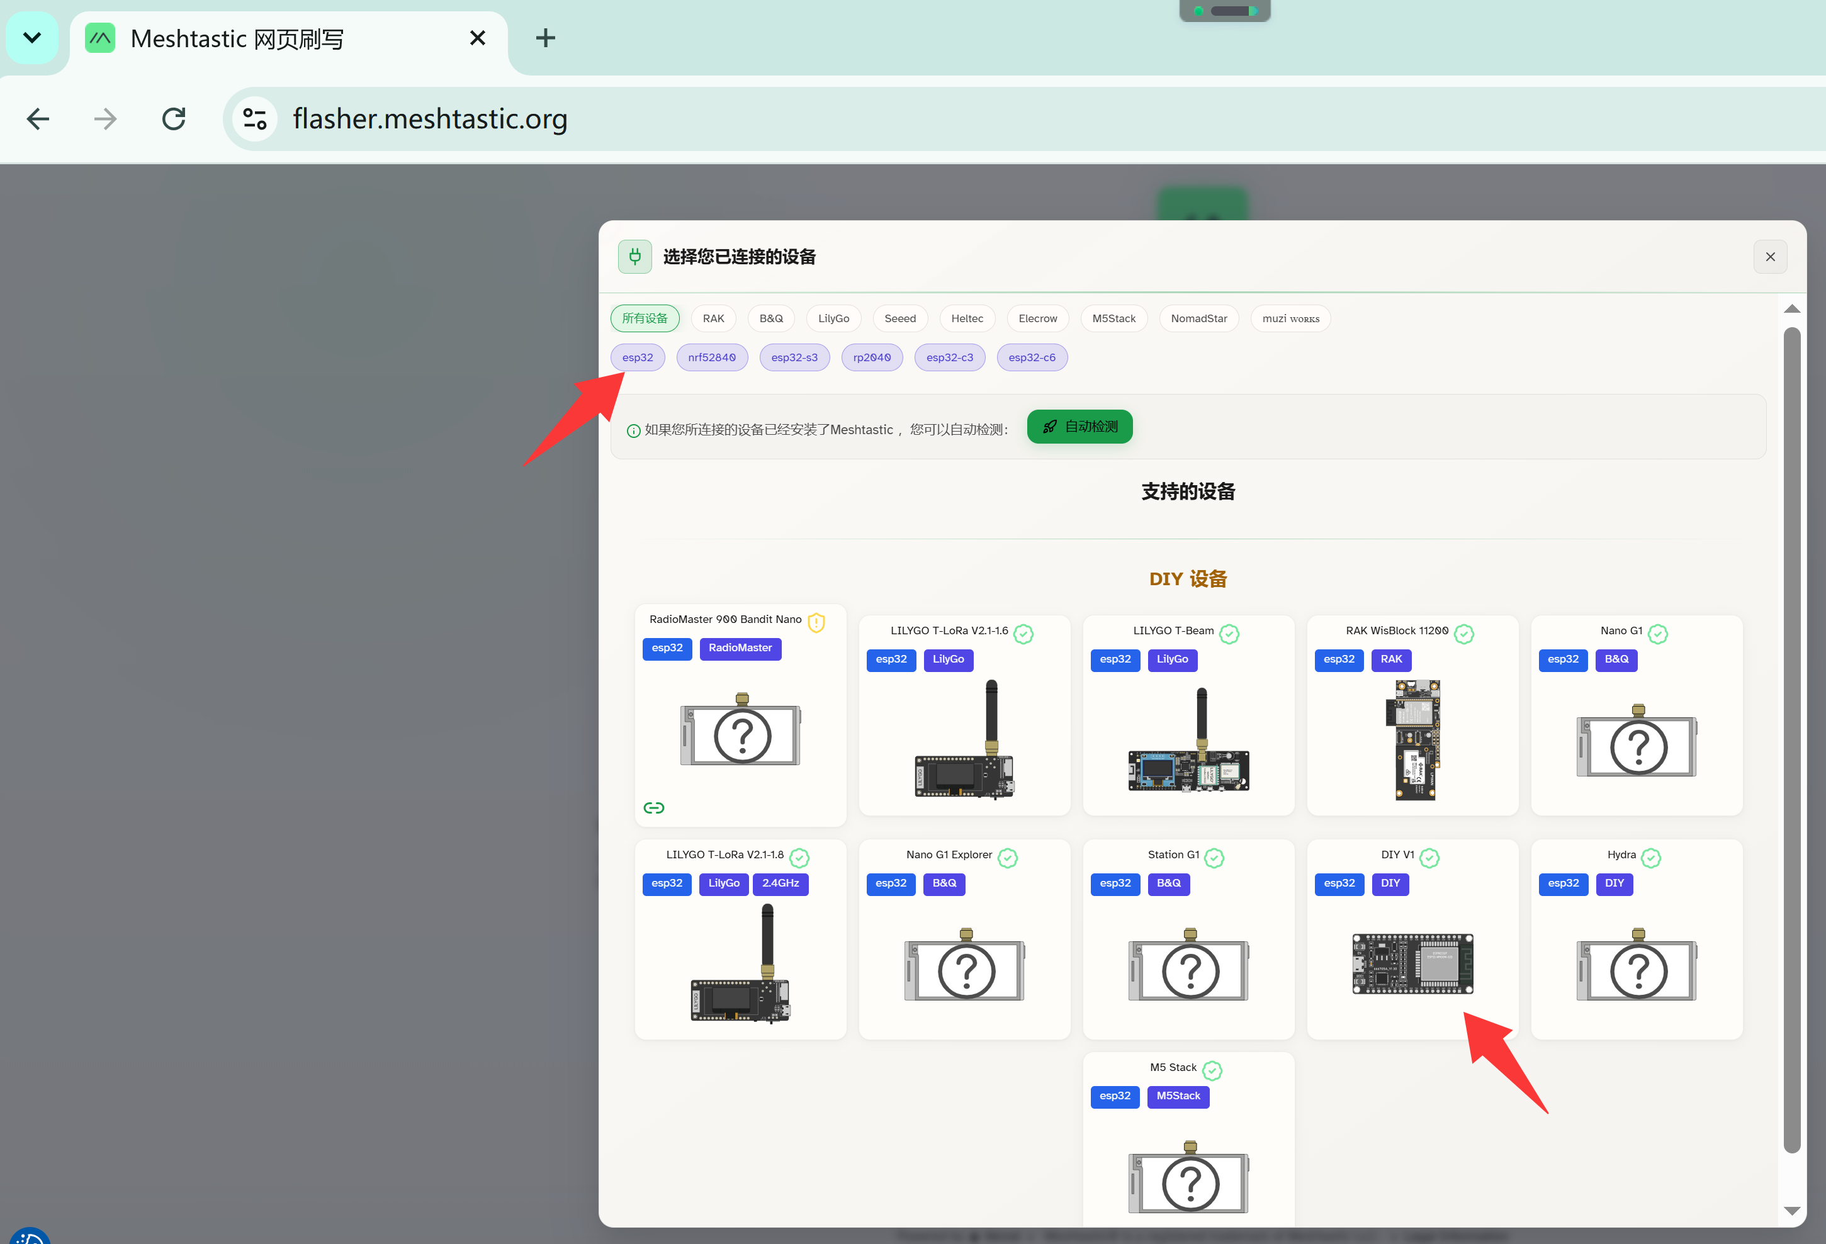Viewport: 1826px width, 1244px height.
Task: Click the verified checkmark beside M5 Stack
Action: coord(1212,1070)
